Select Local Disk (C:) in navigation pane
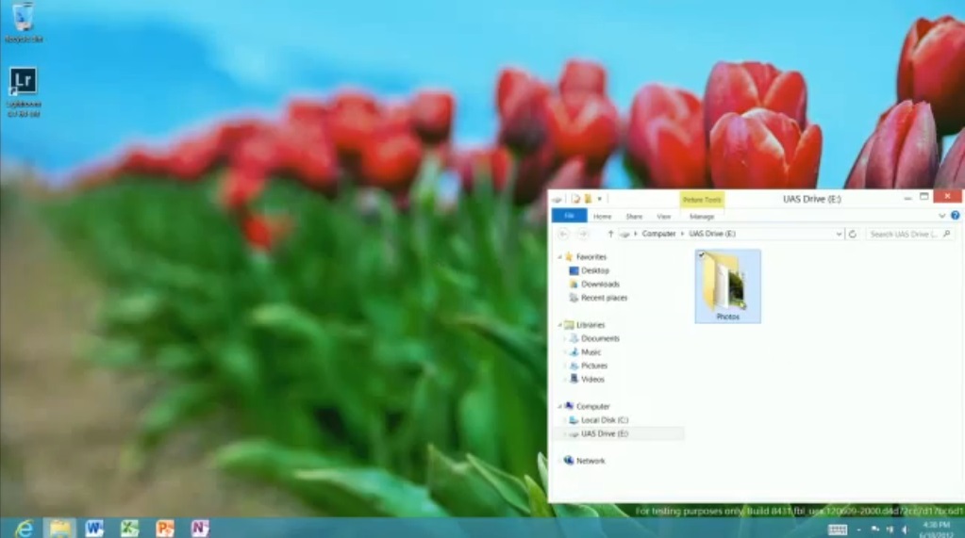The image size is (965, 538). pyautogui.click(x=605, y=420)
